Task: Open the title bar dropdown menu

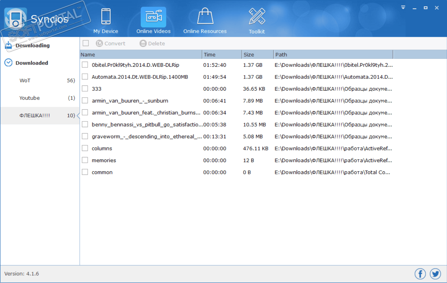Action: [x=403, y=8]
